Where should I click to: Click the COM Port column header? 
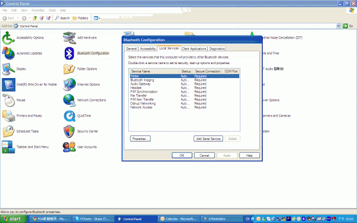(x=231, y=71)
